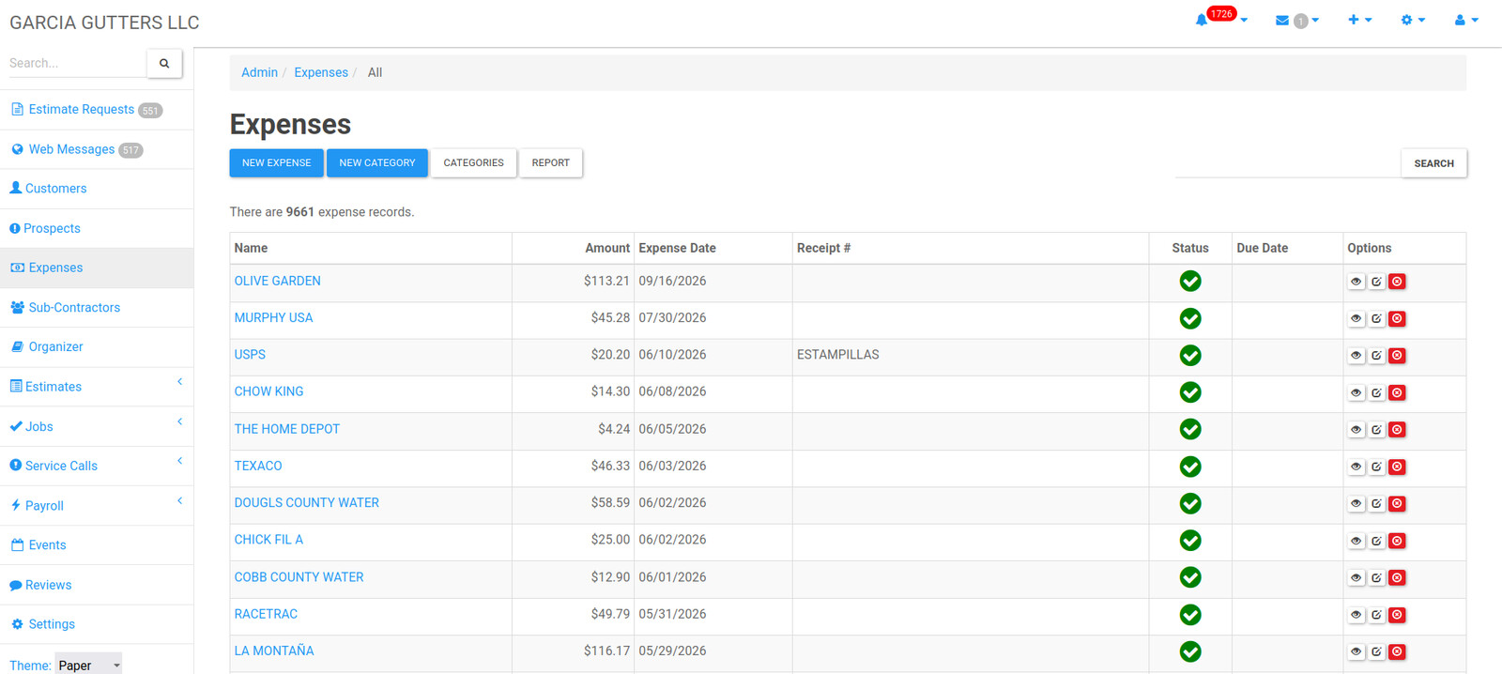Screen dimensions: 1502x674
Task: Click the NEW CATEGORY button
Action: [377, 162]
